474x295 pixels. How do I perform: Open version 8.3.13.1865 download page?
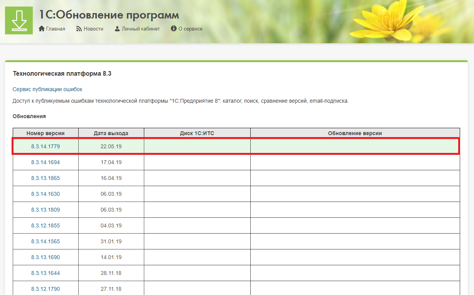(46, 178)
